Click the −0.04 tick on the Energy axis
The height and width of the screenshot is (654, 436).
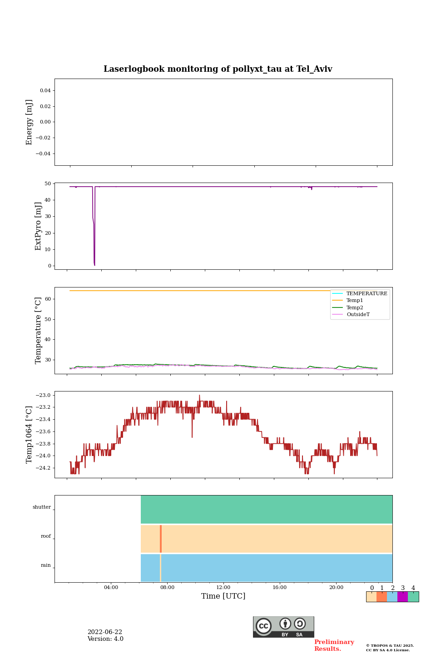pos(44,154)
